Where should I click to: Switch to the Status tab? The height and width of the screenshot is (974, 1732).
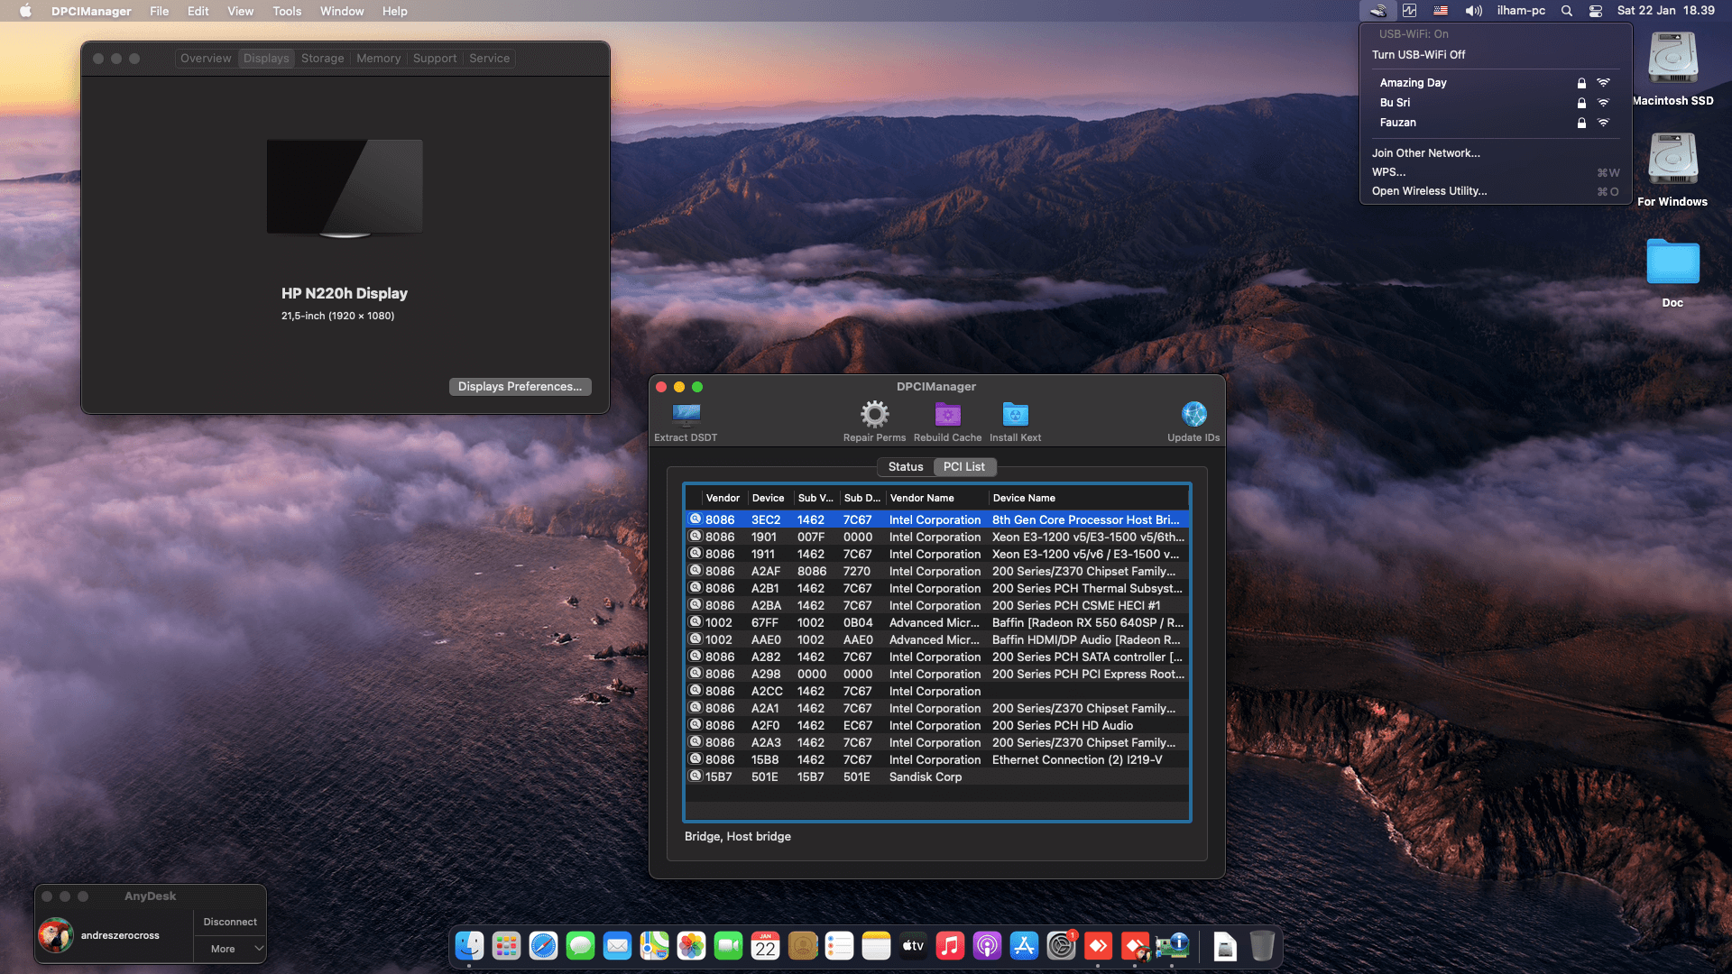click(906, 466)
